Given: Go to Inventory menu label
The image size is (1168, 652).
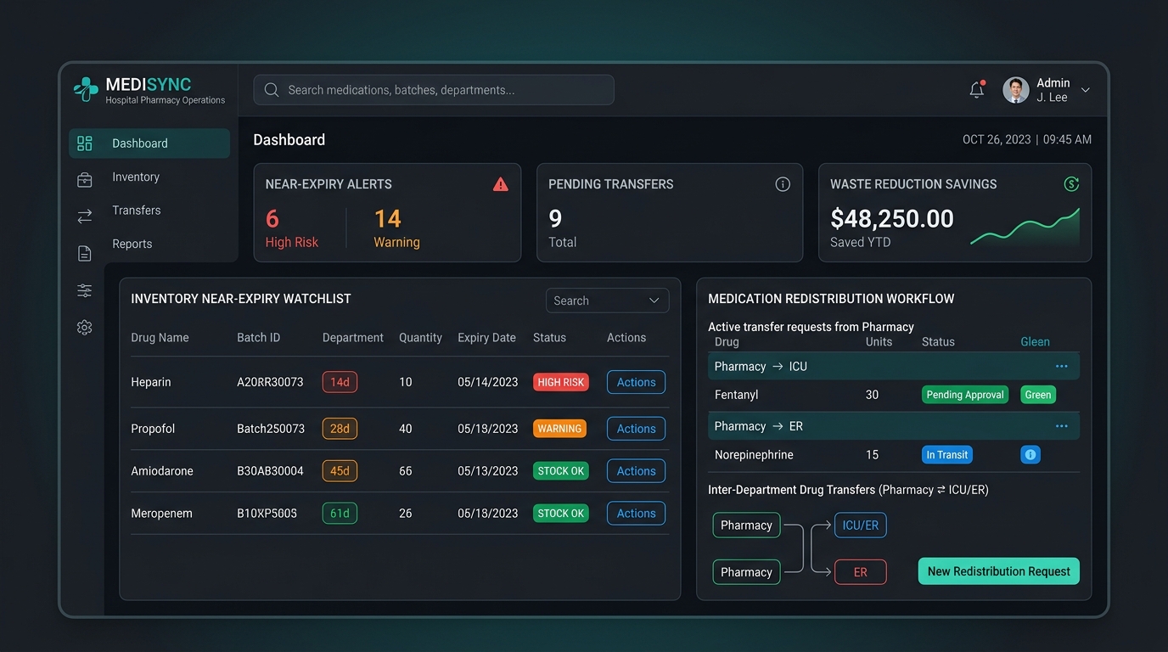Looking at the screenshot, I should click(x=136, y=177).
